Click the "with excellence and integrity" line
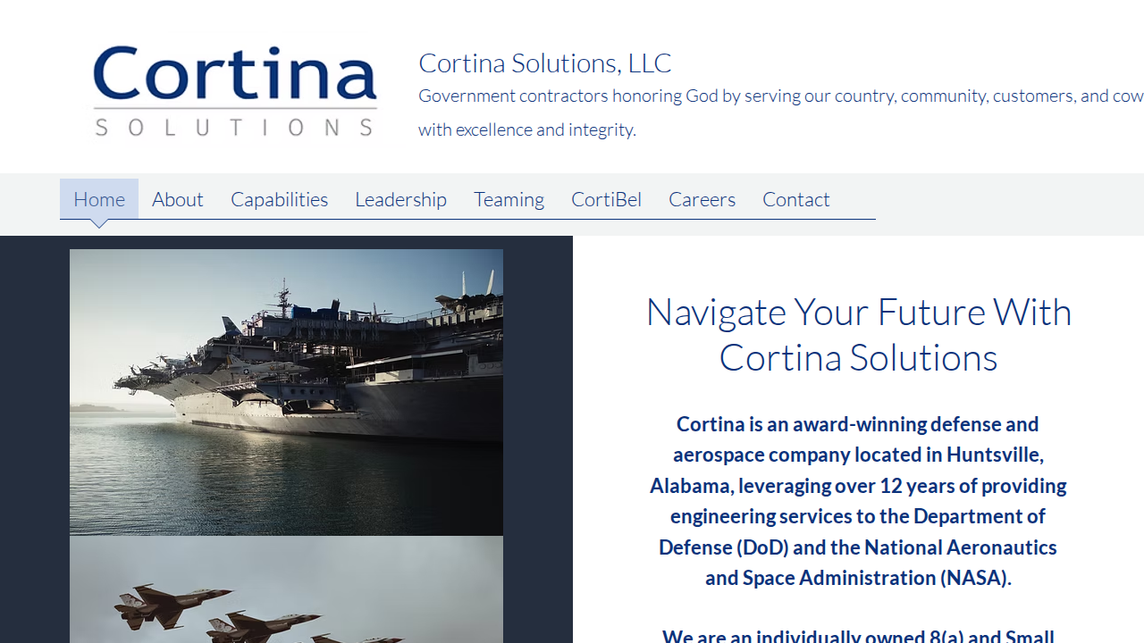The height and width of the screenshot is (643, 1144). (x=527, y=129)
